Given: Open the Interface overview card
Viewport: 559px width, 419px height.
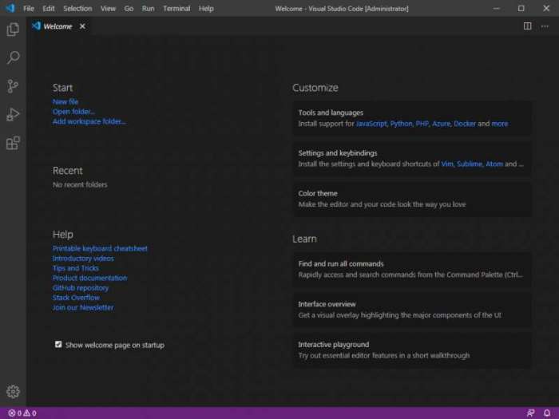Looking at the screenshot, I should (412, 310).
